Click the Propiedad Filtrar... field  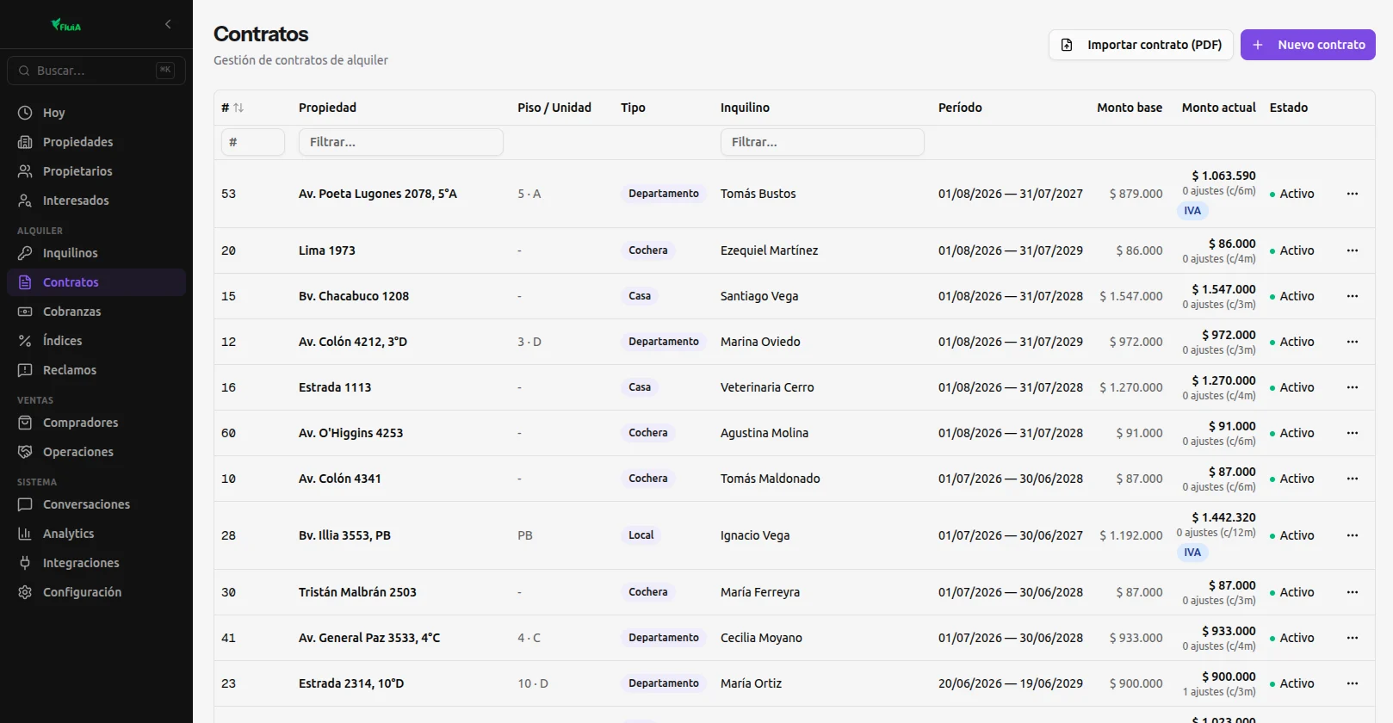tap(401, 142)
